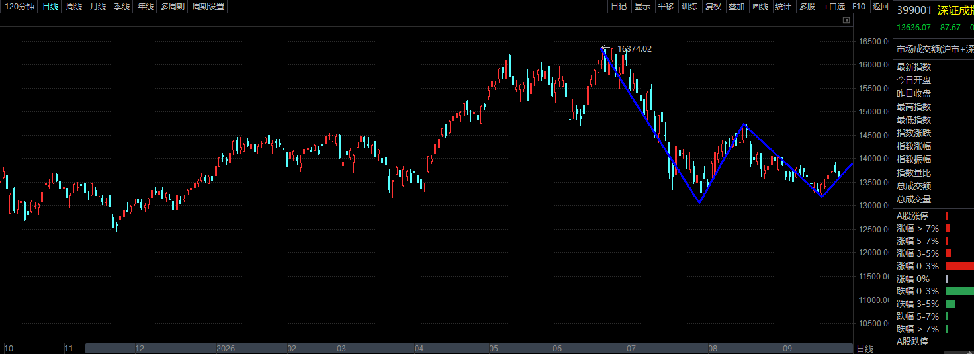Select the 日线 daily chart tab
Viewport: 974px width, 354px height.
pos(50,7)
